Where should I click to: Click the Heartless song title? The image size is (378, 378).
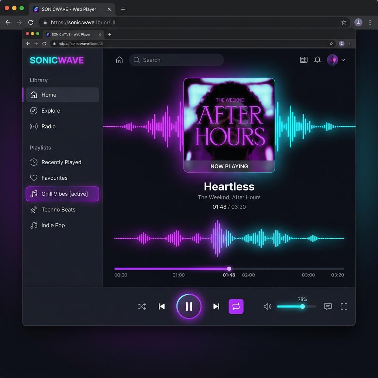(x=229, y=186)
